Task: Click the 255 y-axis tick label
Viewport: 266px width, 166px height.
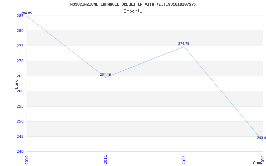Action: [x=20, y=106]
